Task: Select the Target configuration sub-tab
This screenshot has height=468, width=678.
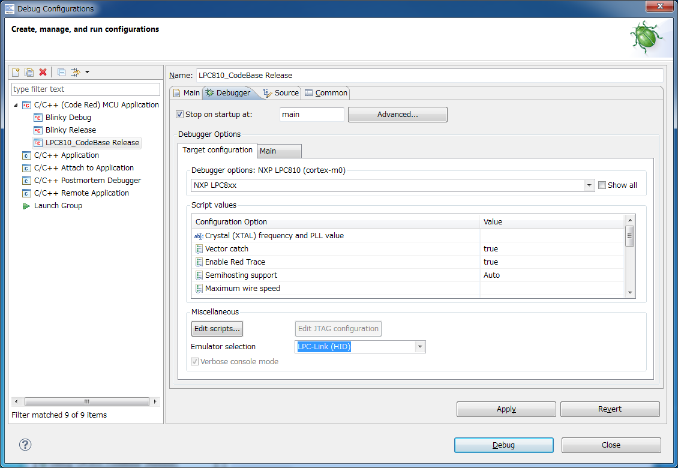Action: point(217,150)
